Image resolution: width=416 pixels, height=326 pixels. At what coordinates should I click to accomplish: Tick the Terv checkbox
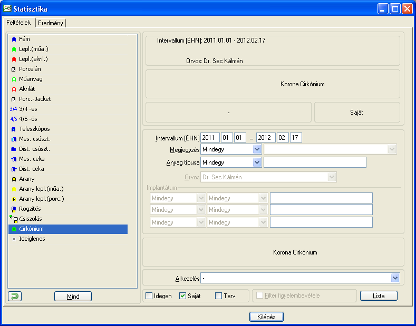pos(219,296)
